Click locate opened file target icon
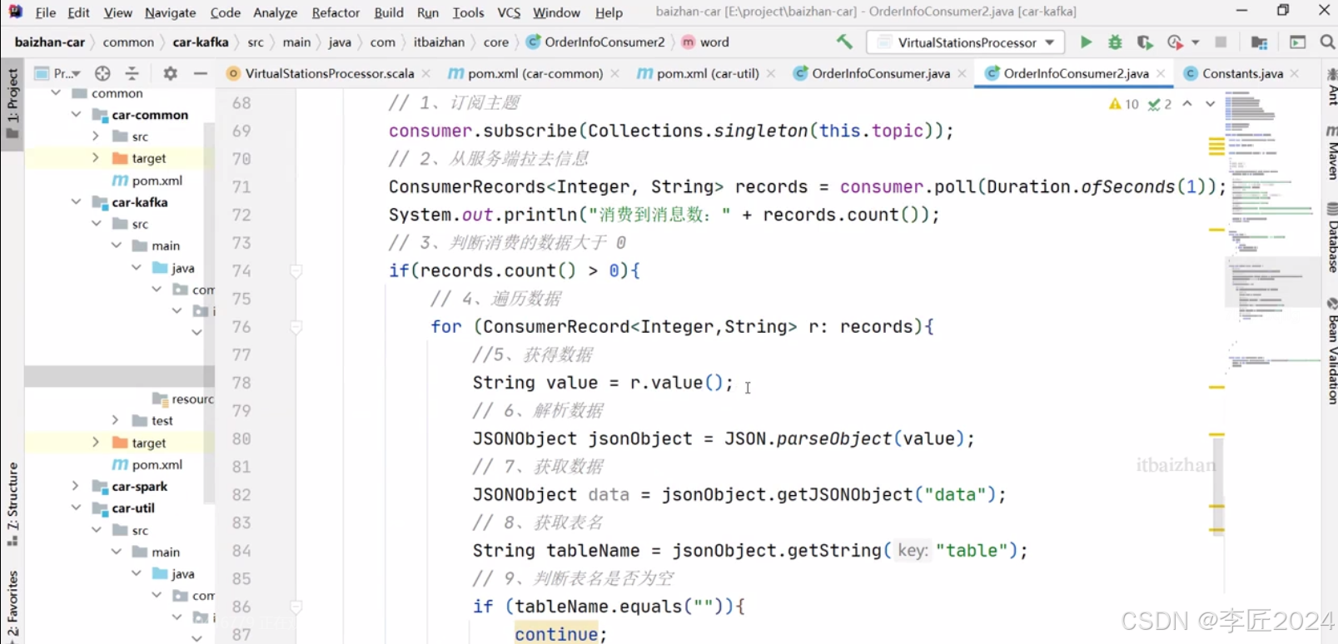Viewport: 1338px width, 644px height. tap(102, 73)
